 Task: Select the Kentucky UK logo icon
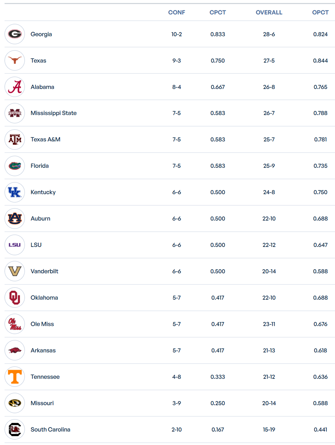15,192
